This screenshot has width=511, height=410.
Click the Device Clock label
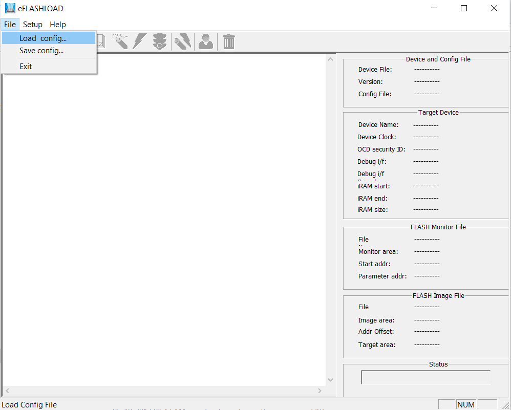tap(377, 137)
